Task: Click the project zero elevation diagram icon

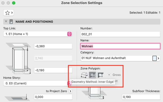Action: tap(17, 97)
